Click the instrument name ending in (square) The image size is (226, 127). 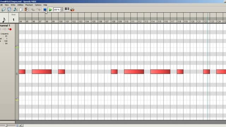coord(4,34)
